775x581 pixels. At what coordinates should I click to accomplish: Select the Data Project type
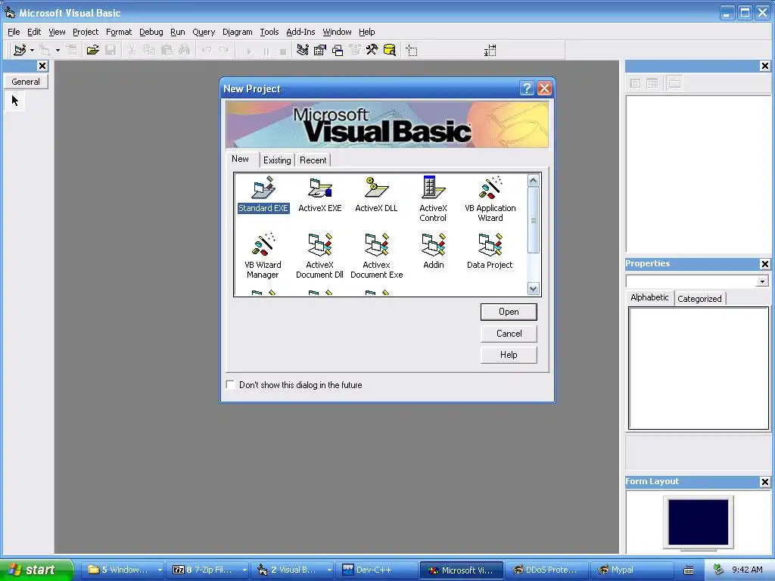(x=490, y=251)
